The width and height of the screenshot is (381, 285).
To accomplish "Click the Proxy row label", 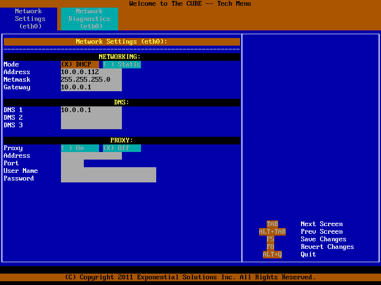I will (13, 148).
